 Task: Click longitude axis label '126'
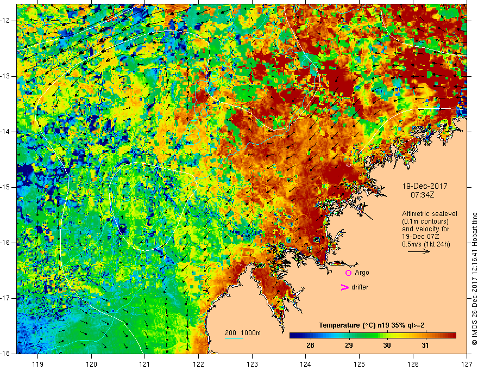pyautogui.click(x=413, y=364)
